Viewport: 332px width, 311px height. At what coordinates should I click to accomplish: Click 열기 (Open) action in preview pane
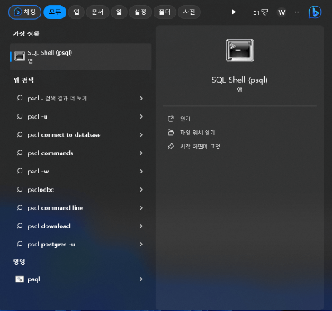pyautogui.click(x=185, y=119)
